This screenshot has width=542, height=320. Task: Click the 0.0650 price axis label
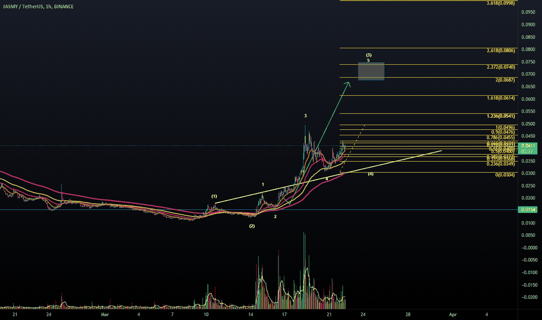click(528, 87)
